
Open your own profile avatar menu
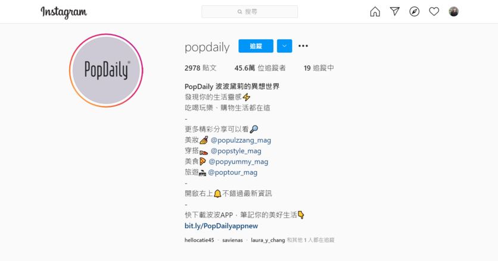(x=453, y=12)
